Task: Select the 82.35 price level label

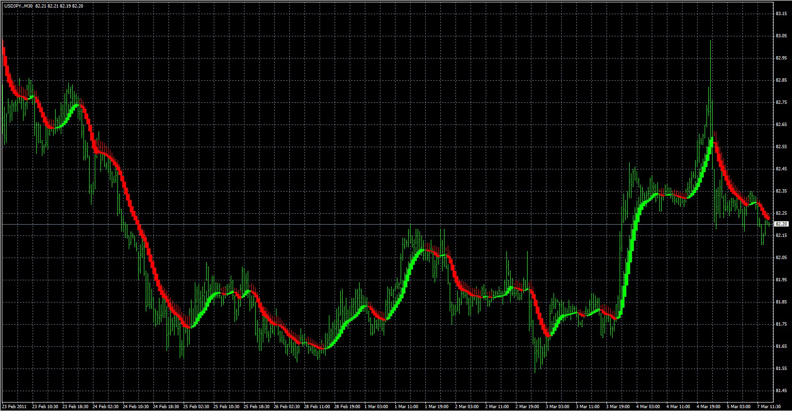Action: click(781, 191)
